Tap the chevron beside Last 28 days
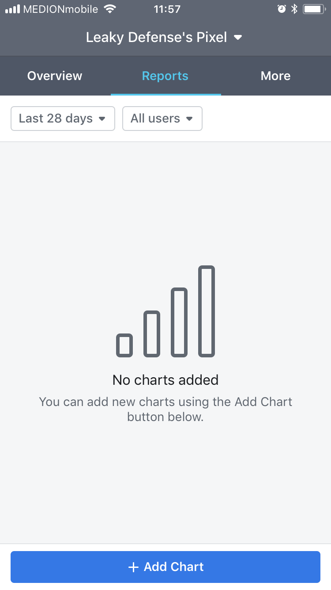This screenshot has height=590, width=331. [102, 119]
